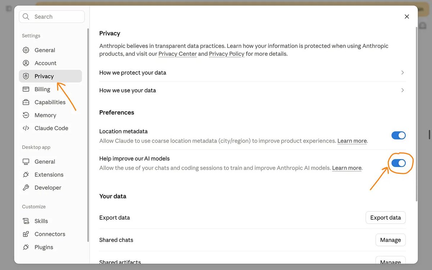Viewport: 432px width, 270px height.
Task: Click Learn more under Help improve AI models
Action: 347,168
